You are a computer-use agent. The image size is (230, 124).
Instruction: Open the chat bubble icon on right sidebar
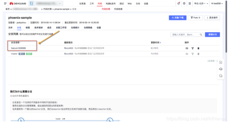[x=221, y=76]
